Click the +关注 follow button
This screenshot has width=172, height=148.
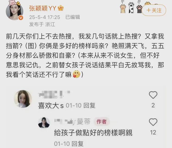pos(154,10)
